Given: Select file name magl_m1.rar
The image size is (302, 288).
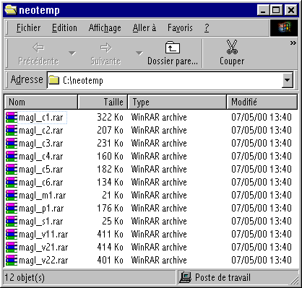Looking at the screenshot, I should tap(42, 196).
